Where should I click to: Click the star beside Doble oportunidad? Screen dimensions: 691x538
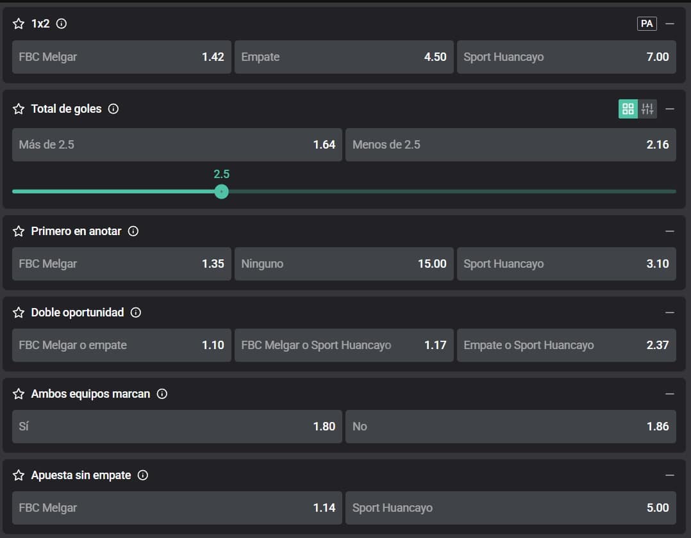point(19,313)
